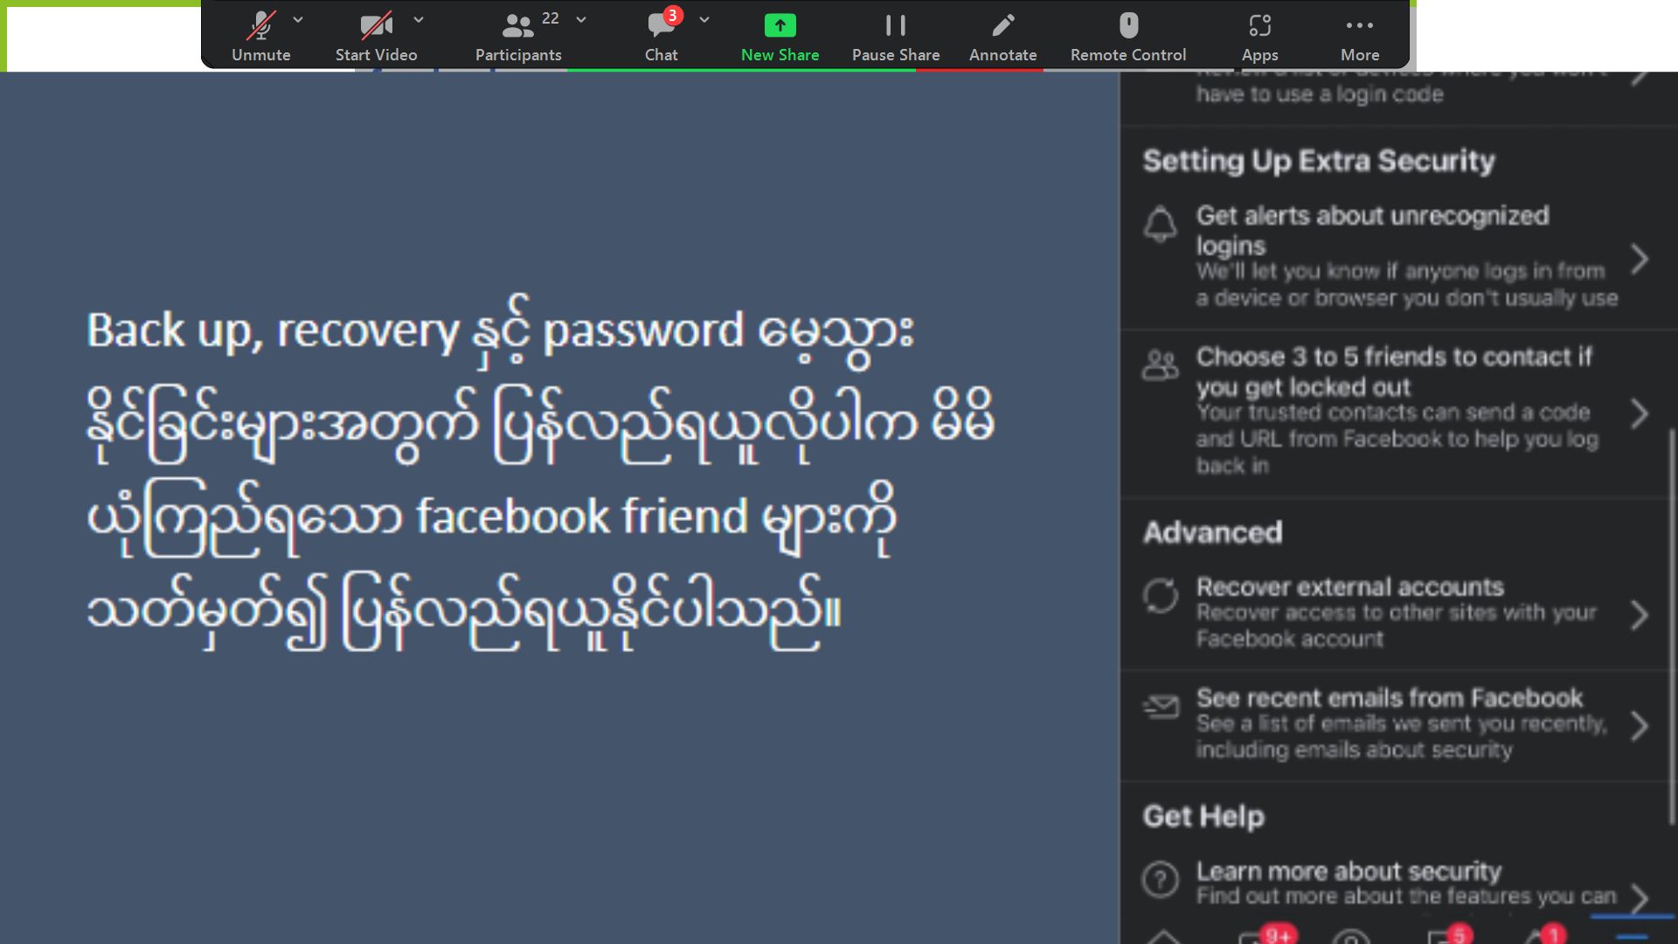
Task: Click the question mark help icon
Action: pos(1161,879)
